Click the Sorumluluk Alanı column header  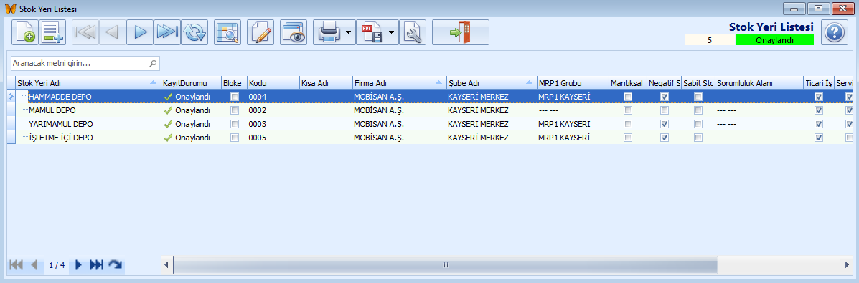(759, 82)
